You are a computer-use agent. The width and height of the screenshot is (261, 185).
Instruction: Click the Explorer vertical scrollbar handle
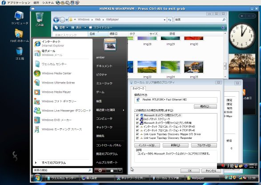pyautogui.click(x=225, y=66)
